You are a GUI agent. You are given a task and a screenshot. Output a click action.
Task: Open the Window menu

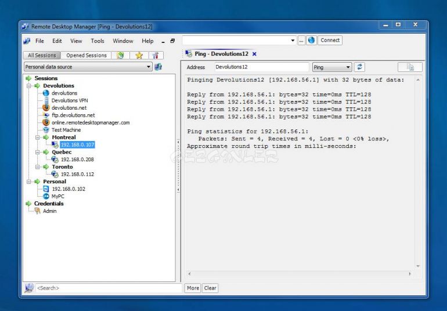[x=123, y=41]
